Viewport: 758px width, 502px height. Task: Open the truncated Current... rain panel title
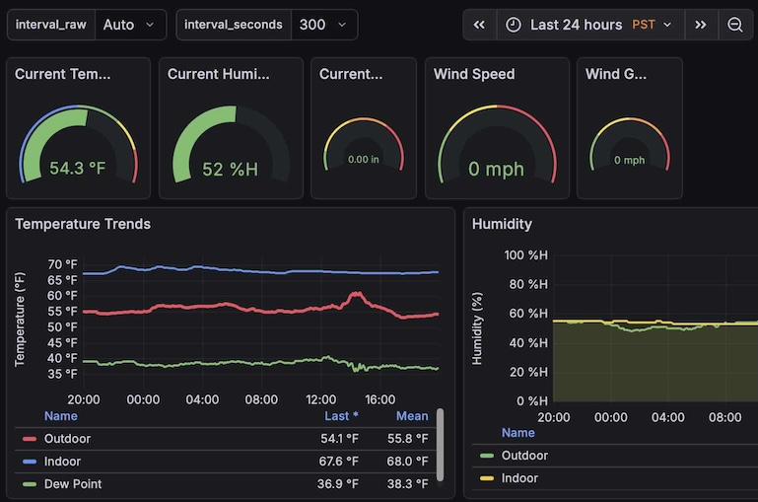click(351, 74)
